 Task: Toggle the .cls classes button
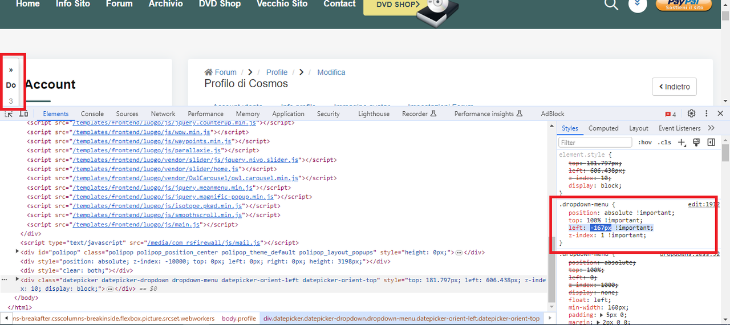point(664,143)
